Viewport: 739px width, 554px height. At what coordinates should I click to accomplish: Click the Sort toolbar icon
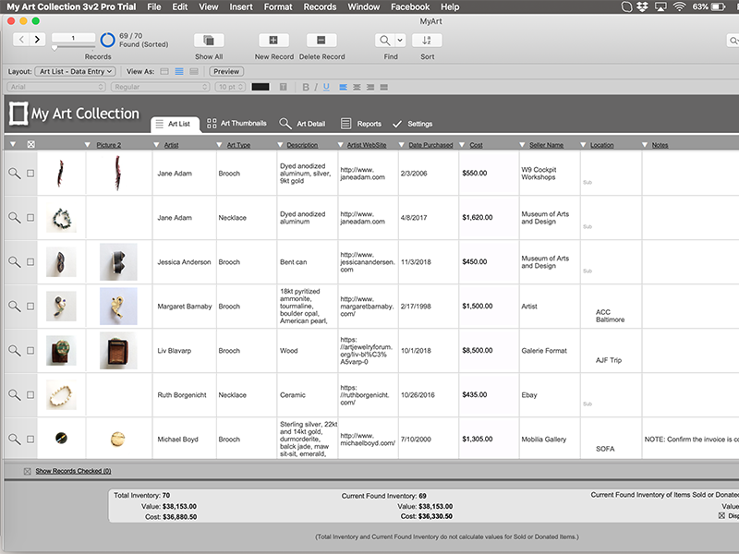point(427,40)
